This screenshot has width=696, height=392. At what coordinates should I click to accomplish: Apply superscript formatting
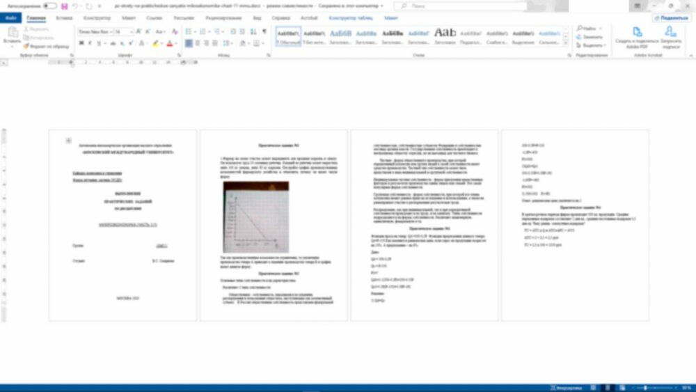(131, 43)
